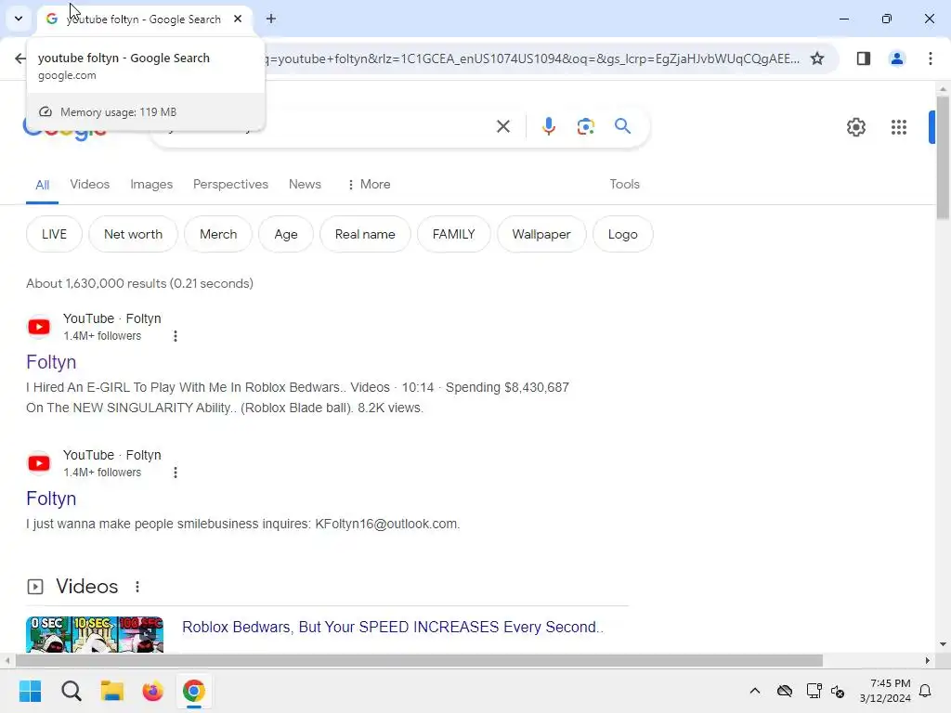The height and width of the screenshot is (713, 951).
Task: Expand the More search filters menu
Action: click(369, 185)
